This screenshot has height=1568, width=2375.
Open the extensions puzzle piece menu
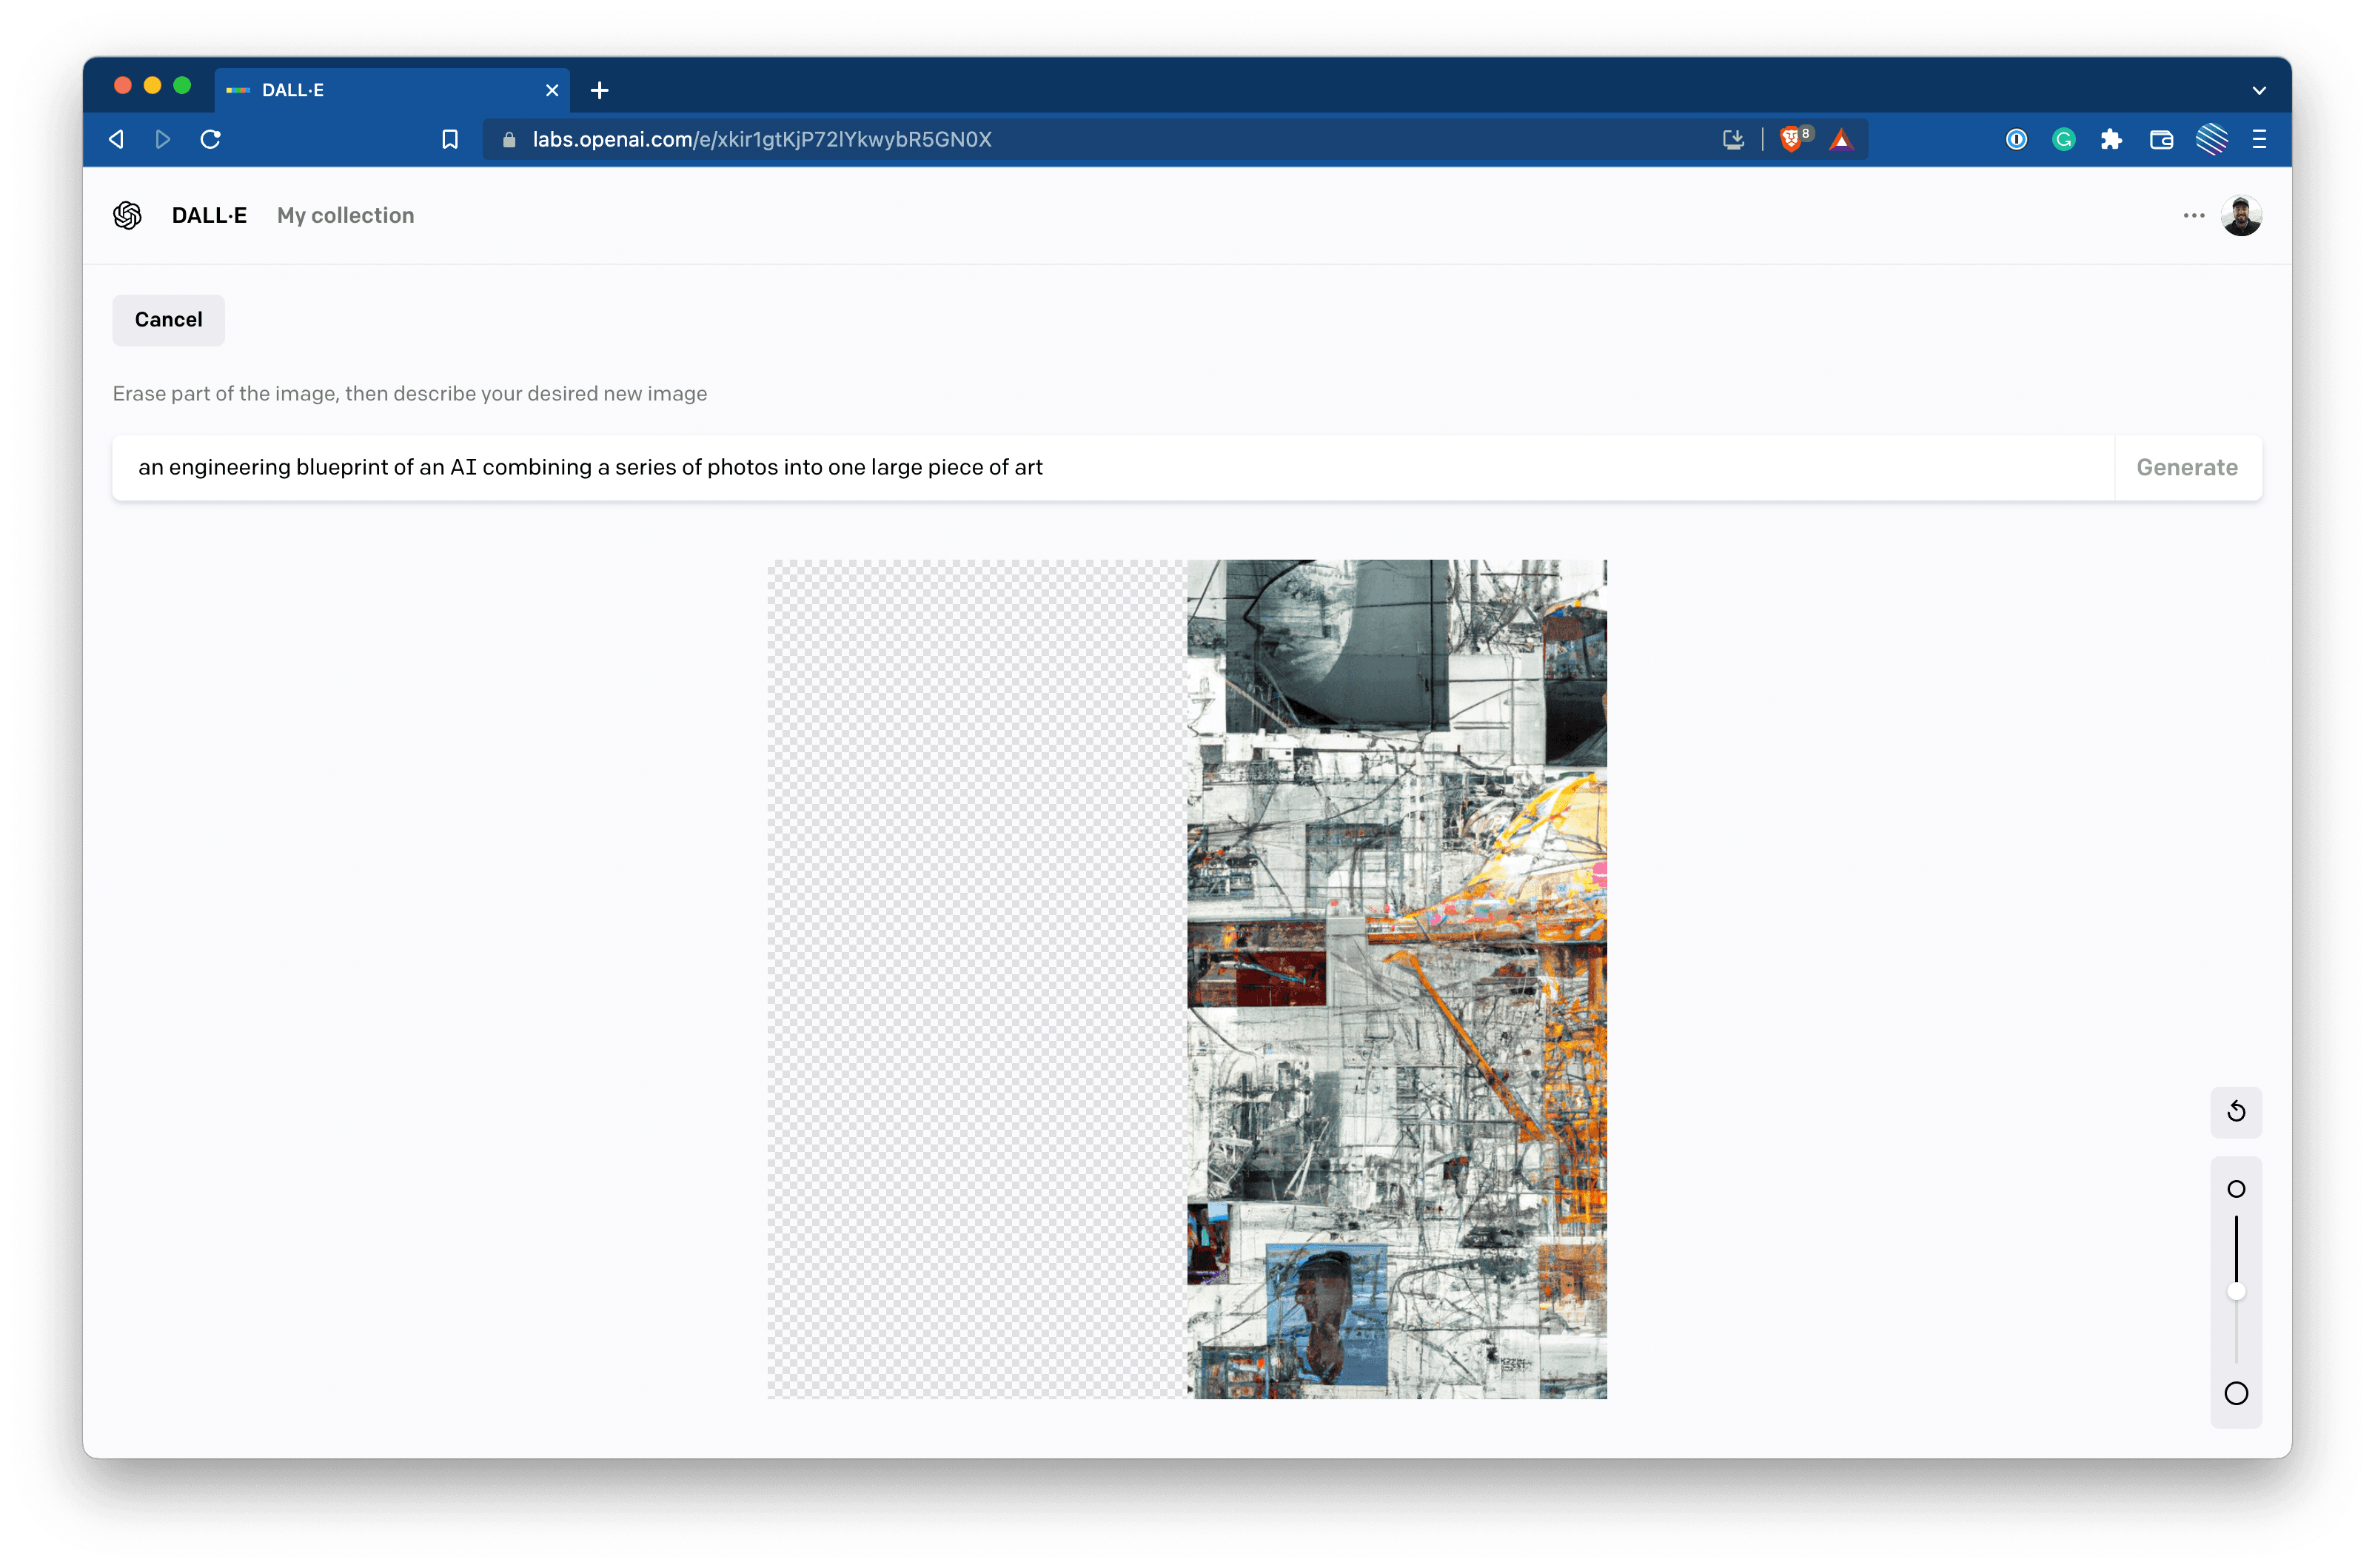[x=2111, y=139]
